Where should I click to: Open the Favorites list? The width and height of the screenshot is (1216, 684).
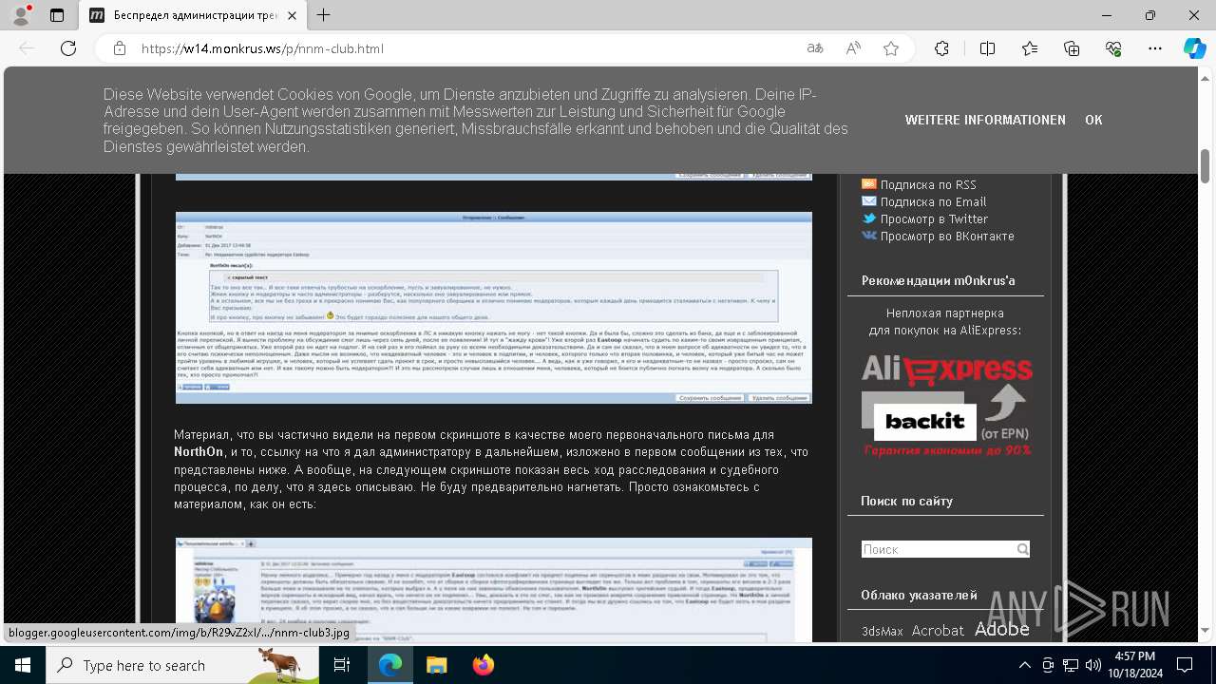(x=1030, y=48)
